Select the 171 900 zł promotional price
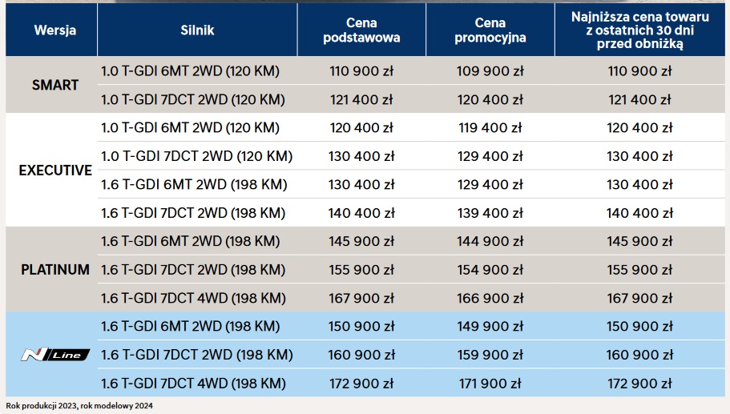 490,383
